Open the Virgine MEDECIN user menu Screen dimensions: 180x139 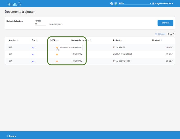[x=164, y=4]
